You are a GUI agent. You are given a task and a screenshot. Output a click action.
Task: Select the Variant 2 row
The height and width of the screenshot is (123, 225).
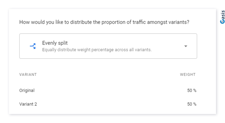[108, 104]
